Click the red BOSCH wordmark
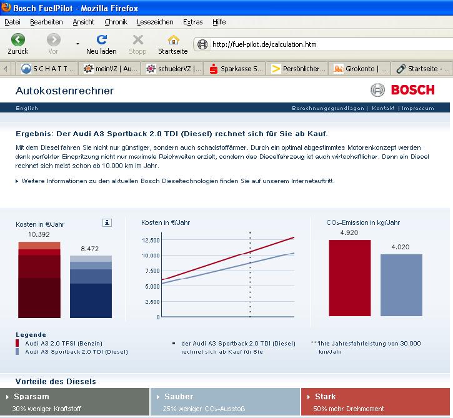Viewport: 453px width, 418px height. 413,90
